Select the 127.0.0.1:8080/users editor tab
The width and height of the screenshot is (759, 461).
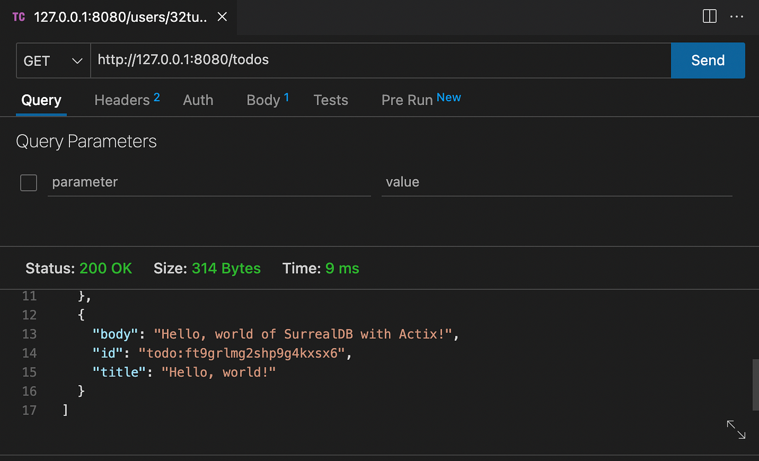(x=120, y=17)
